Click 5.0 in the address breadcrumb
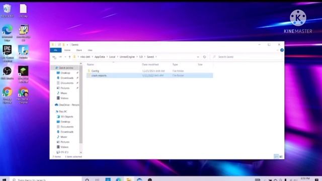322x181 pixels. coord(141,57)
